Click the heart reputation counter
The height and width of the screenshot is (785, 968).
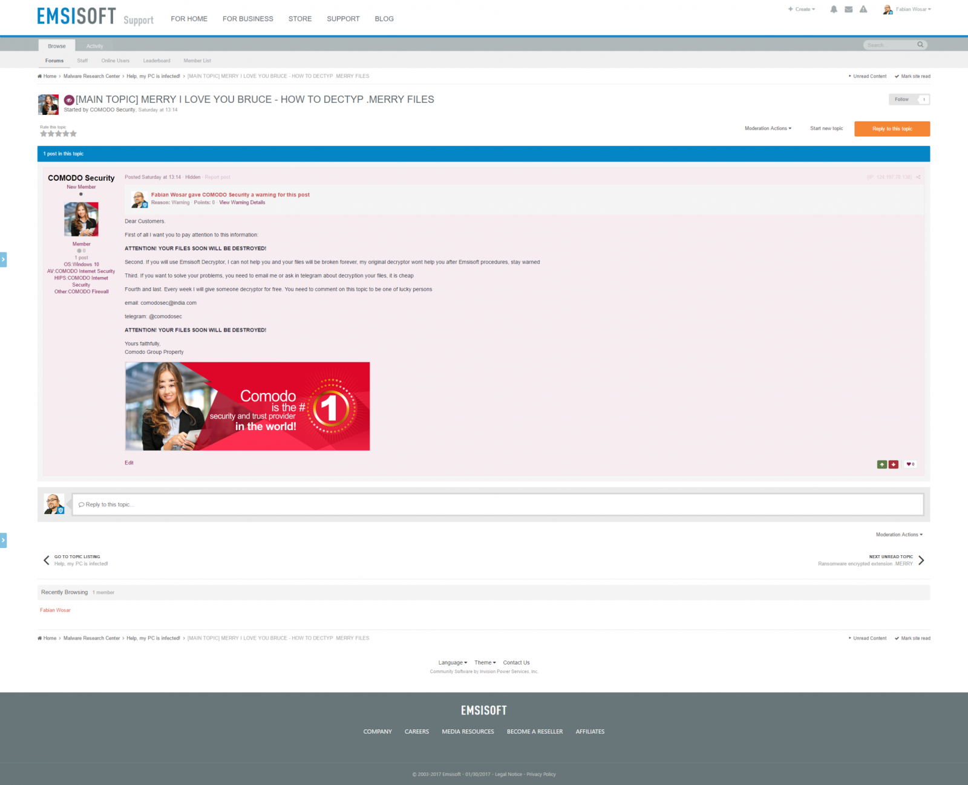coord(911,464)
